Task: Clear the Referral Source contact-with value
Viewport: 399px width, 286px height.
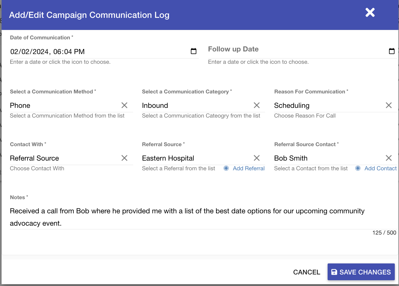Action: click(x=124, y=158)
